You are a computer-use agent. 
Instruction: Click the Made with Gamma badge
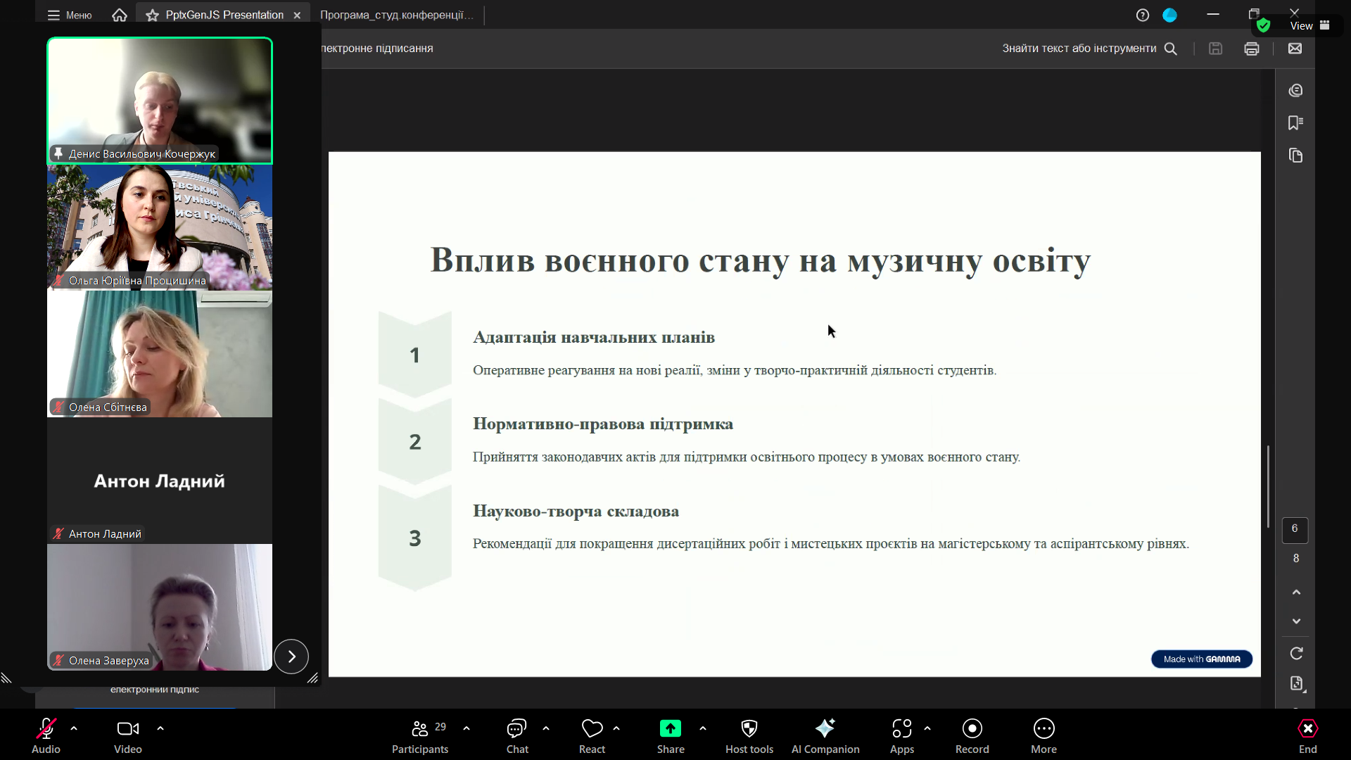pos(1201,659)
